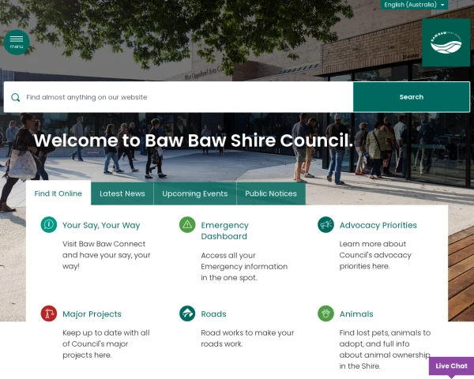Click the Advocacy Priorities megaphone icon
The width and height of the screenshot is (474, 379).
[x=325, y=224]
